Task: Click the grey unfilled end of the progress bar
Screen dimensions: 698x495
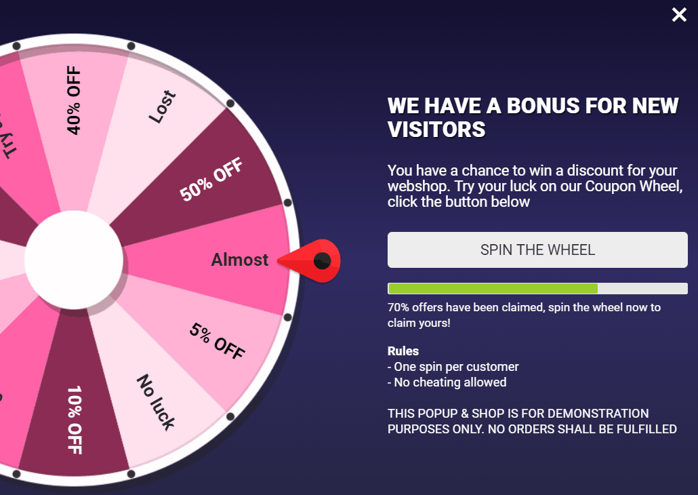Action: point(642,289)
